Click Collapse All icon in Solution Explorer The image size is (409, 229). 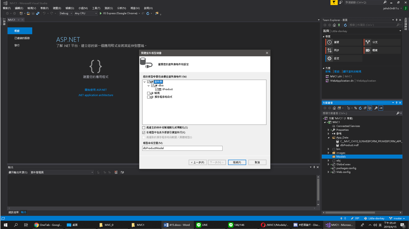(x=365, y=108)
